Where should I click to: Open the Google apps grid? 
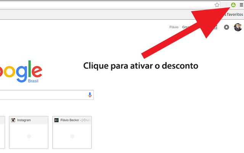tap(215, 27)
